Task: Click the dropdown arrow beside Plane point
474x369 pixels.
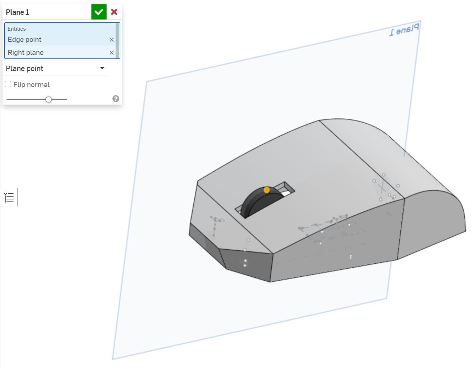Action: (102, 68)
